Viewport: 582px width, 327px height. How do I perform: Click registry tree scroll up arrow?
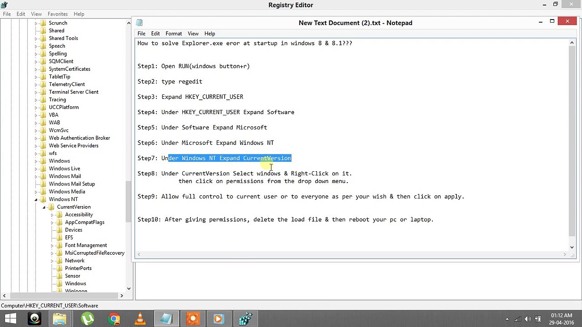(129, 23)
